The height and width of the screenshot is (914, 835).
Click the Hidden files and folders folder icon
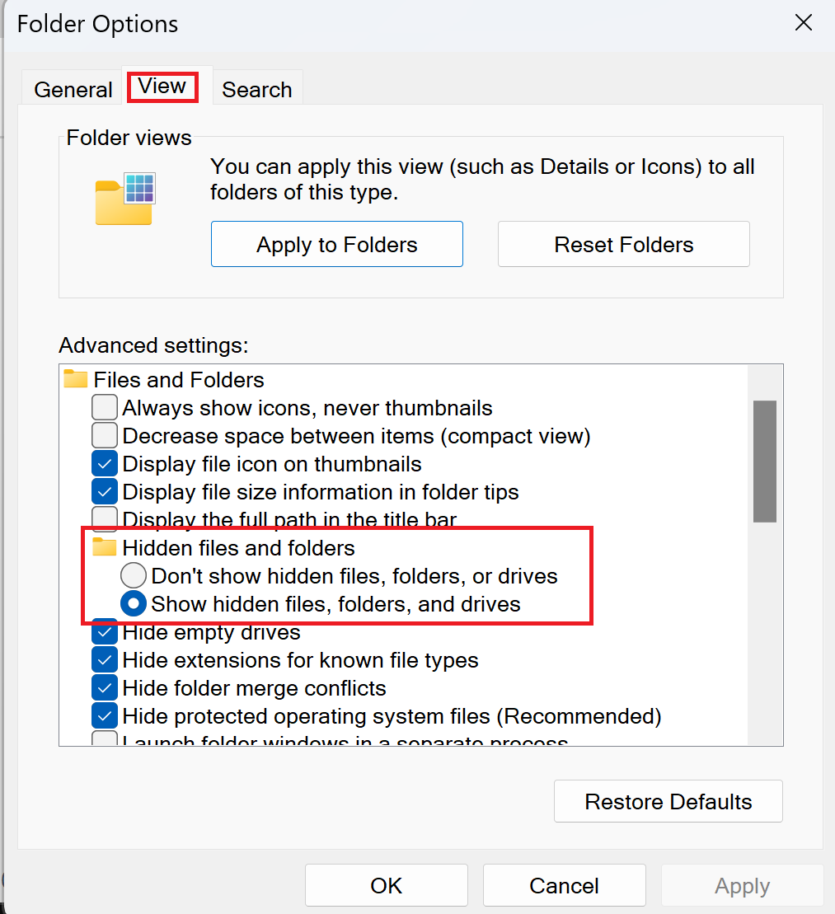104,546
